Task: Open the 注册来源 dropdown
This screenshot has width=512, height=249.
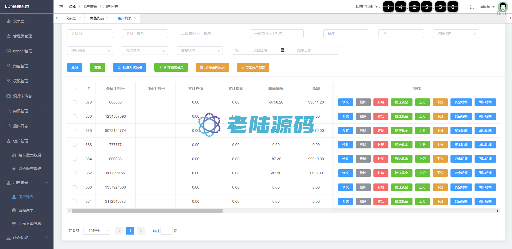Action: (x=90, y=50)
